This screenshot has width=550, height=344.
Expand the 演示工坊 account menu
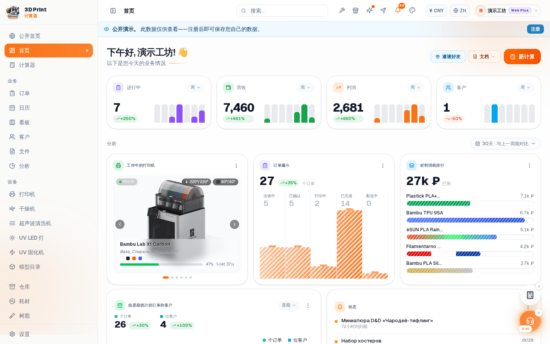click(508, 11)
